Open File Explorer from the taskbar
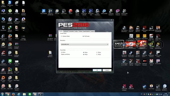170x96 pixels. pos(24,94)
